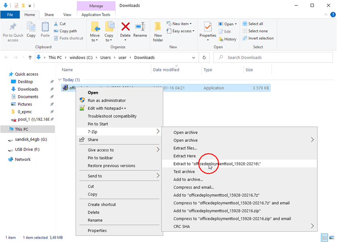
Task: Switch to the details view toggle
Action: (x=324, y=237)
